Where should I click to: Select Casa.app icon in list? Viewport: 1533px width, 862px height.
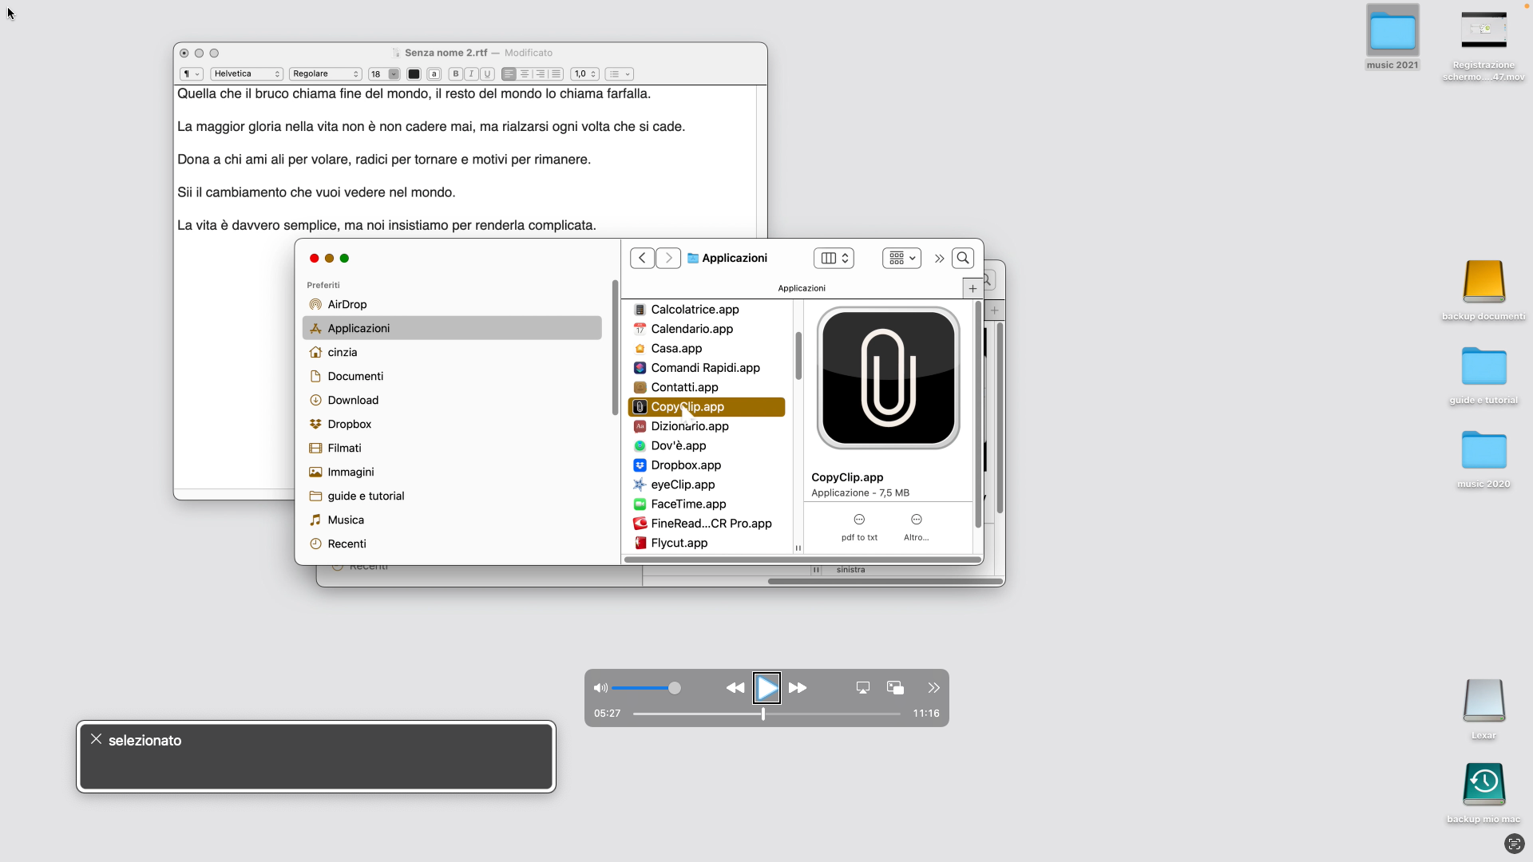tap(640, 349)
